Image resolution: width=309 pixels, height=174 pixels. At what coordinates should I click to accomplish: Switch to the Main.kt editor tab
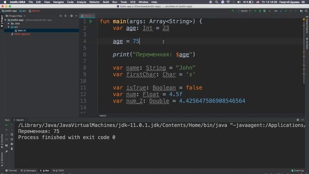pyautogui.click(x=87, y=16)
